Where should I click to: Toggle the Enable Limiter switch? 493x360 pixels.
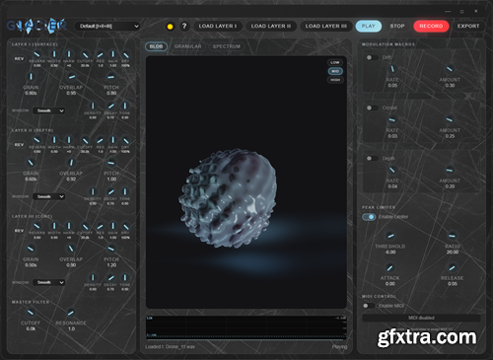369,217
